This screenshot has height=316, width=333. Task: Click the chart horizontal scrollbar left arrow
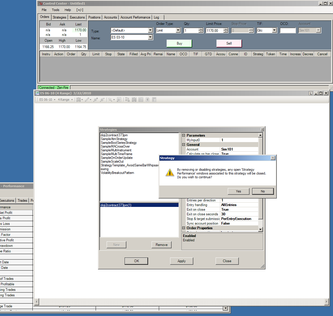[37, 302]
